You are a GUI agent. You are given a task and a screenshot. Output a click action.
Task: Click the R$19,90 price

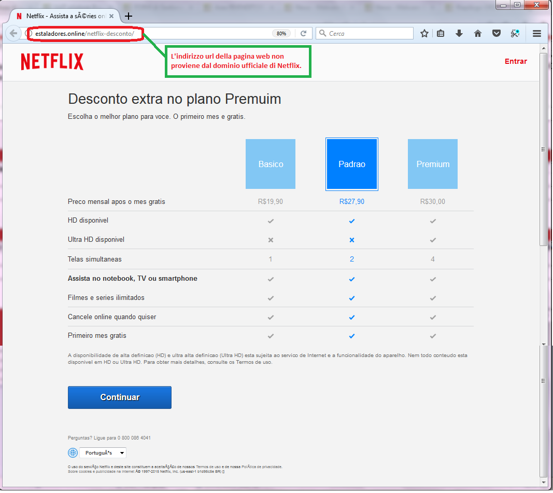click(x=271, y=202)
